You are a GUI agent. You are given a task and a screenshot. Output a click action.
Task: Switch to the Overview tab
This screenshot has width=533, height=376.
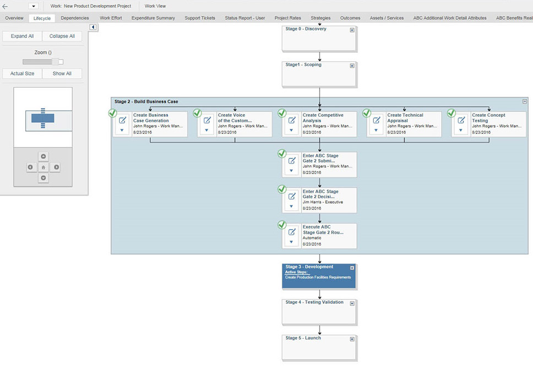coord(14,18)
